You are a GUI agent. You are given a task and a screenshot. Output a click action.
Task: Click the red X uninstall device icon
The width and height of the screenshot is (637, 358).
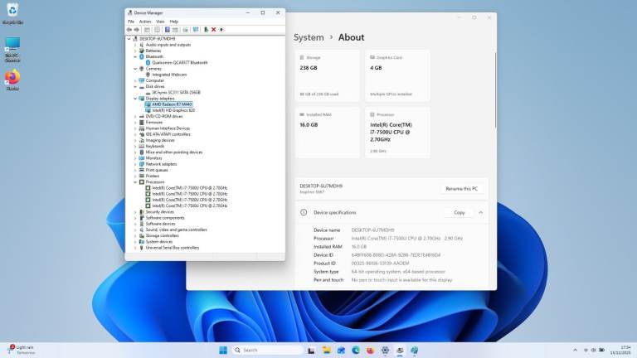click(x=213, y=29)
